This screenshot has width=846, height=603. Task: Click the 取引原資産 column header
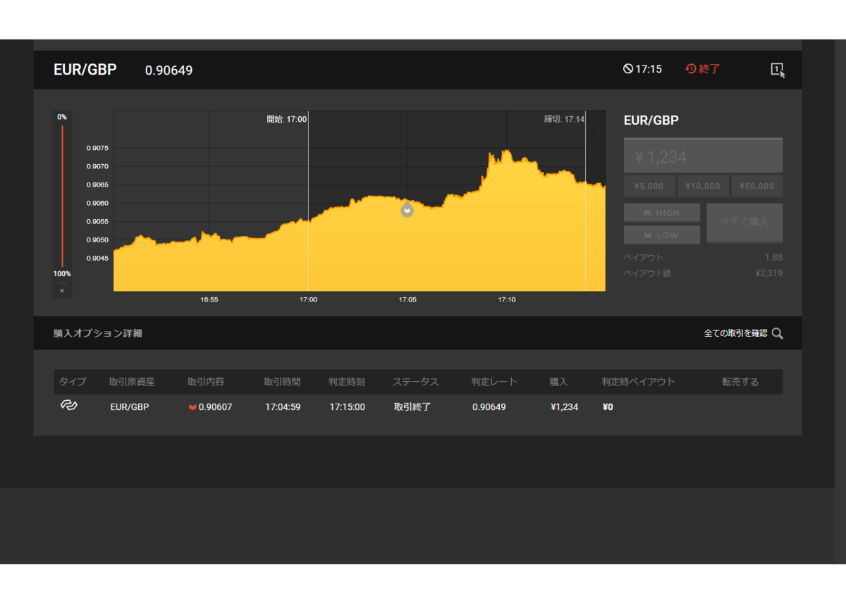tap(132, 382)
